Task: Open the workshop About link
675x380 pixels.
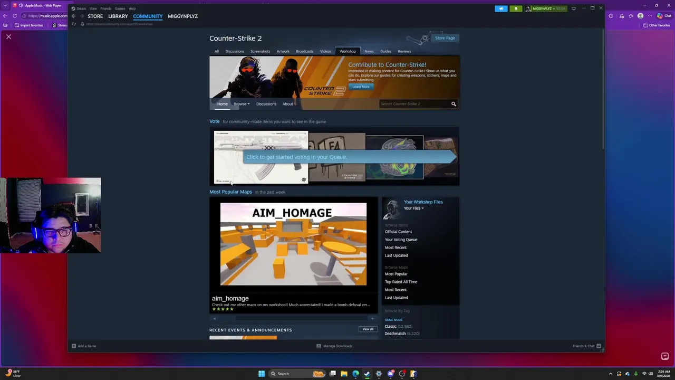Action: [287, 104]
